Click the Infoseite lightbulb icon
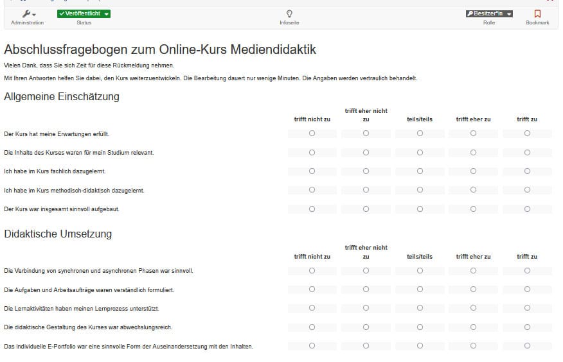The width and height of the screenshot is (563, 362). coord(289,13)
